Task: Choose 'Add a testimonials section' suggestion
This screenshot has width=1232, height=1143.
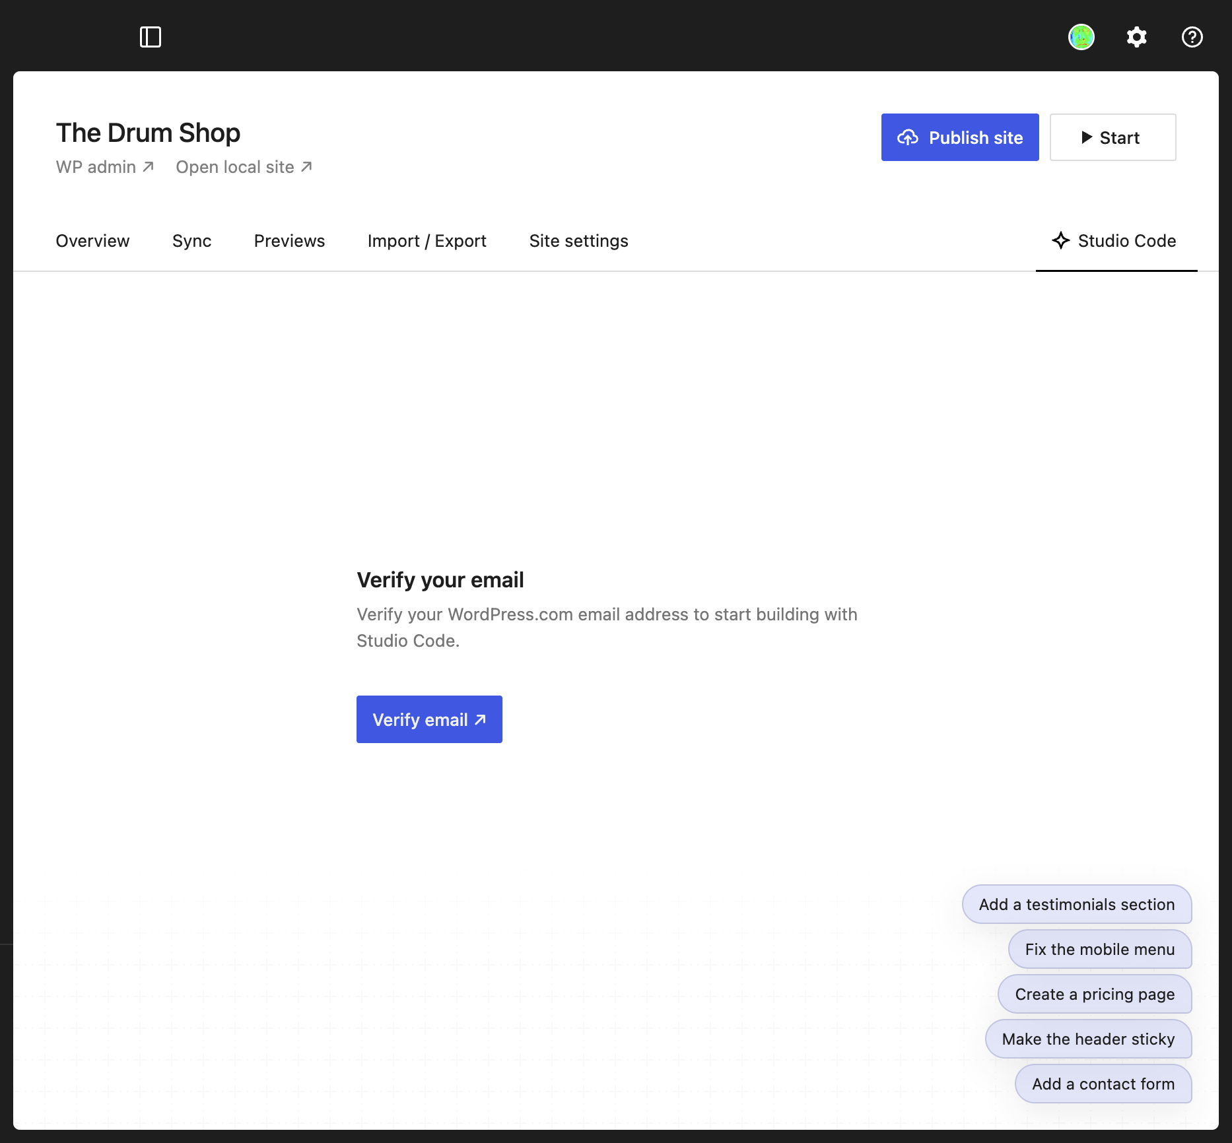Action: click(x=1077, y=904)
